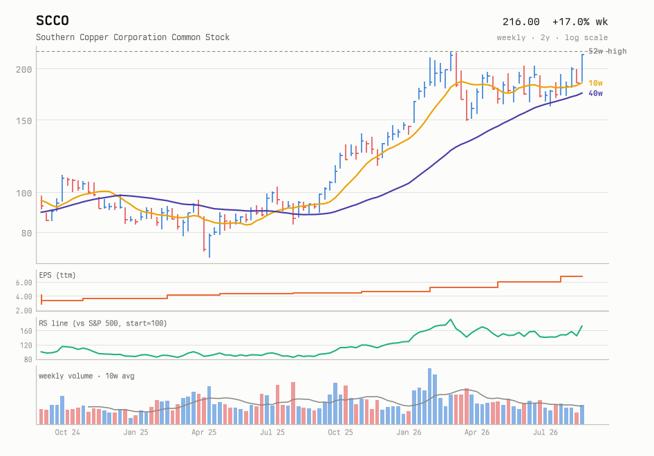Image resolution: width=654 pixels, height=456 pixels.
Task: Click the 'Jan 26' date axis label
Action: point(409,433)
